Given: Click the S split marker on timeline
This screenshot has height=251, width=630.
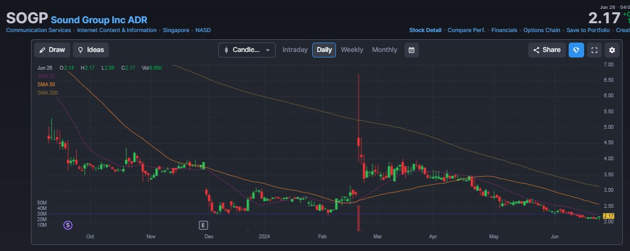Looking at the screenshot, I should coord(68,225).
